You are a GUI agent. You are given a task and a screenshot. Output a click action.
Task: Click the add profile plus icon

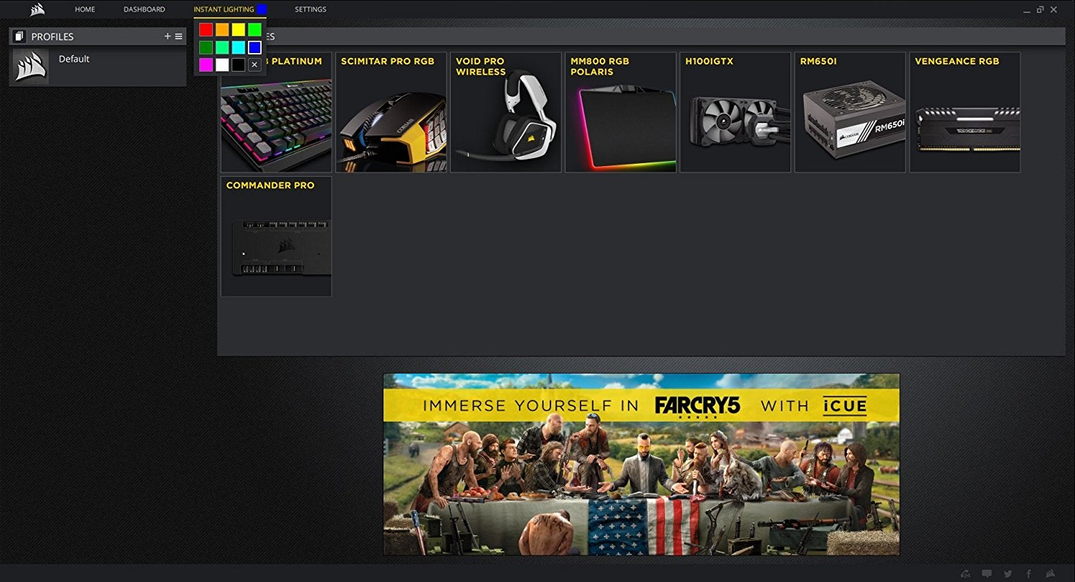(x=167, y=37)
